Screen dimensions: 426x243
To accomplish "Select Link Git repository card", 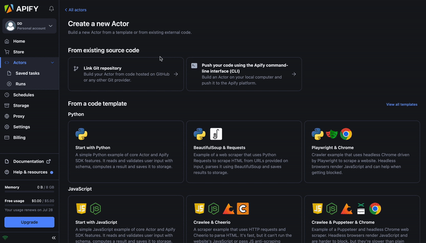I will [126, 74].
